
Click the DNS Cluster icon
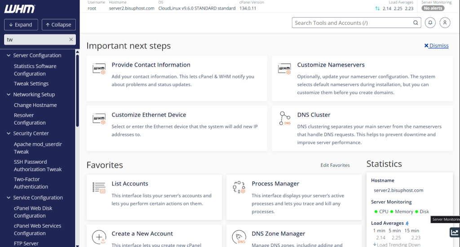[x=284, y=118]
